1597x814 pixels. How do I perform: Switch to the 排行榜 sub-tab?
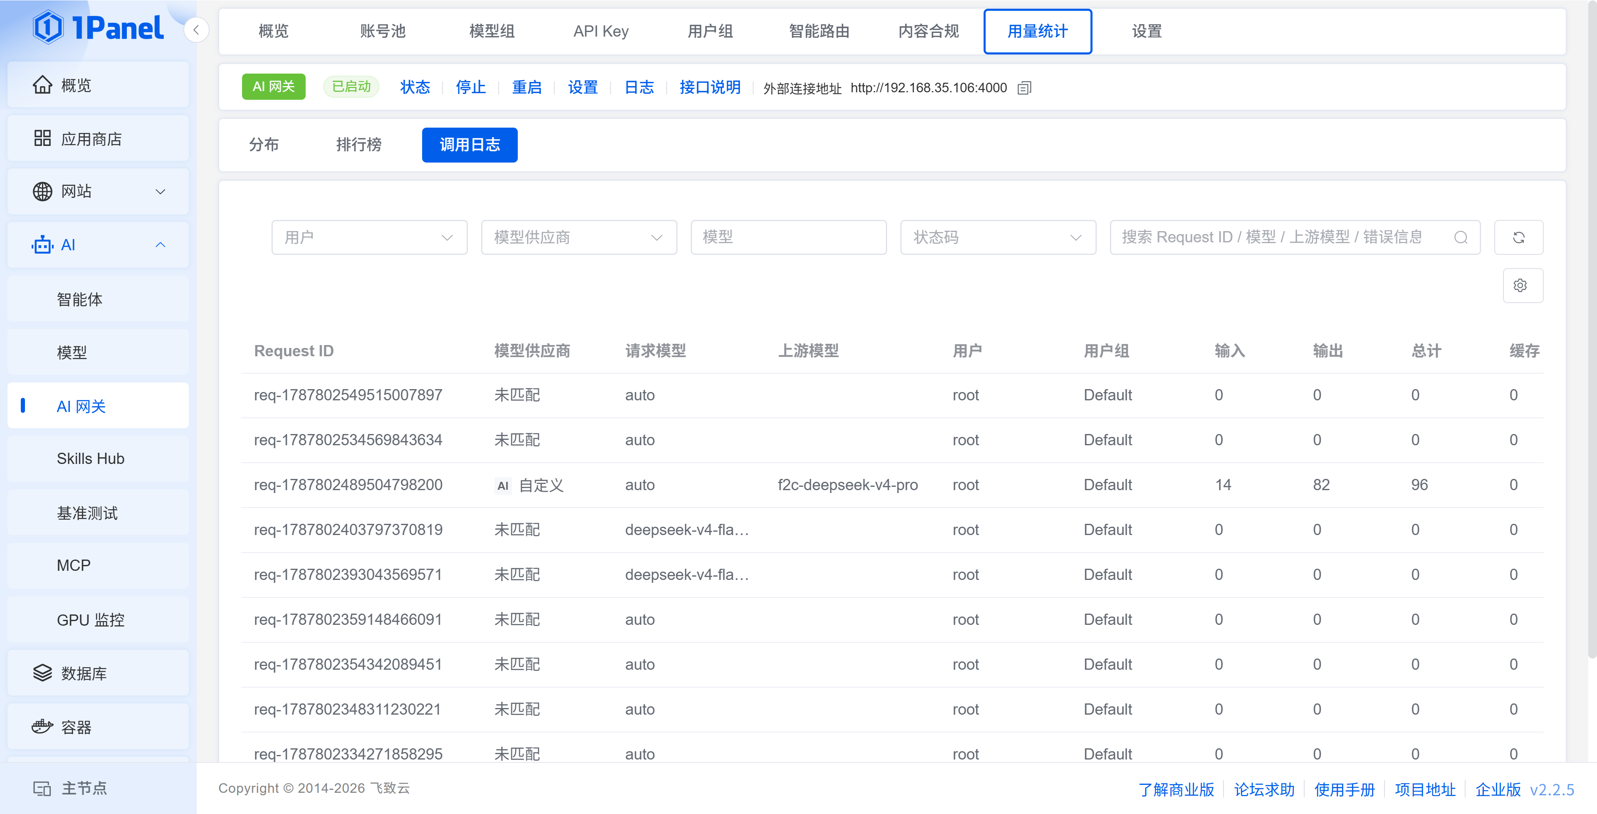click(358, 145)
